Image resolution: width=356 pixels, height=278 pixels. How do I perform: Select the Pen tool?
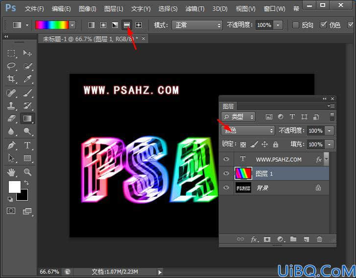pos(11,145)
